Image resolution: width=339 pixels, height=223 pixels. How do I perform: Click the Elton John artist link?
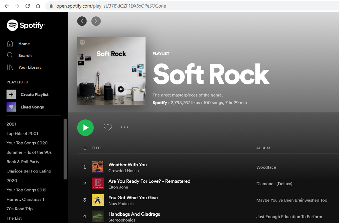coord(118,187)
